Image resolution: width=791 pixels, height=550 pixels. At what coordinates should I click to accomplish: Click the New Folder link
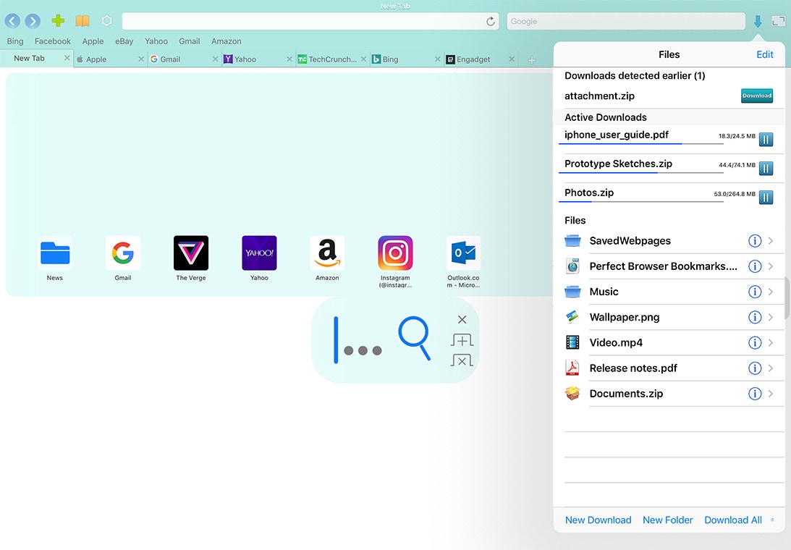[x=667, y=520]
